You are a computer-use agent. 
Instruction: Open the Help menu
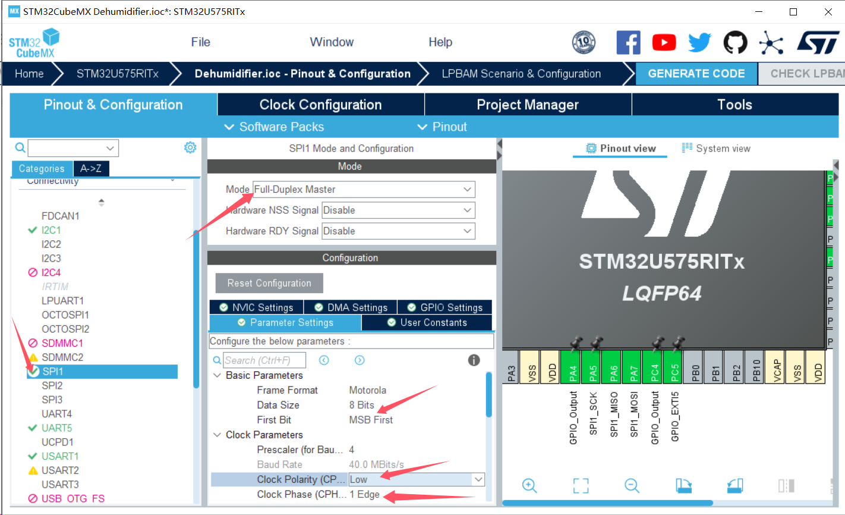[440, 42]
